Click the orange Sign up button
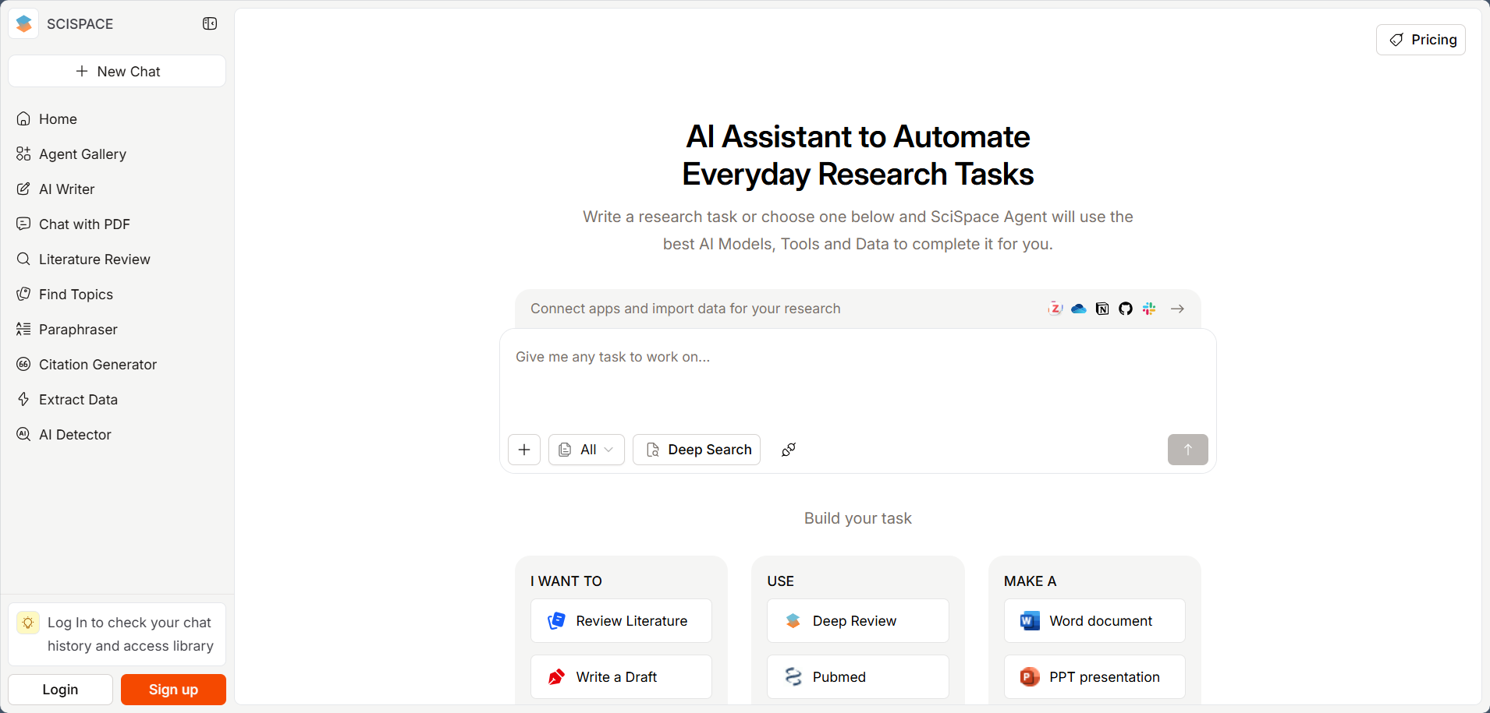The width and height of the screenshot is (1490, 713). coord(173,690)
